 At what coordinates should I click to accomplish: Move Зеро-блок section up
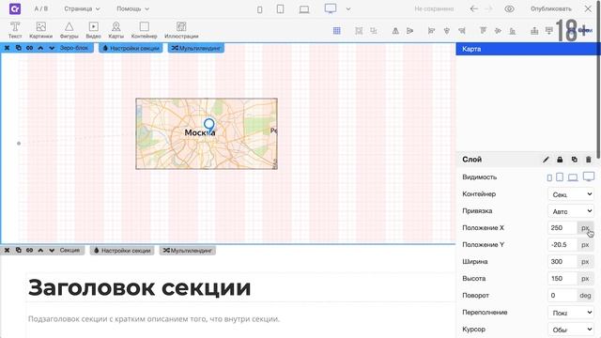[40, 48]
